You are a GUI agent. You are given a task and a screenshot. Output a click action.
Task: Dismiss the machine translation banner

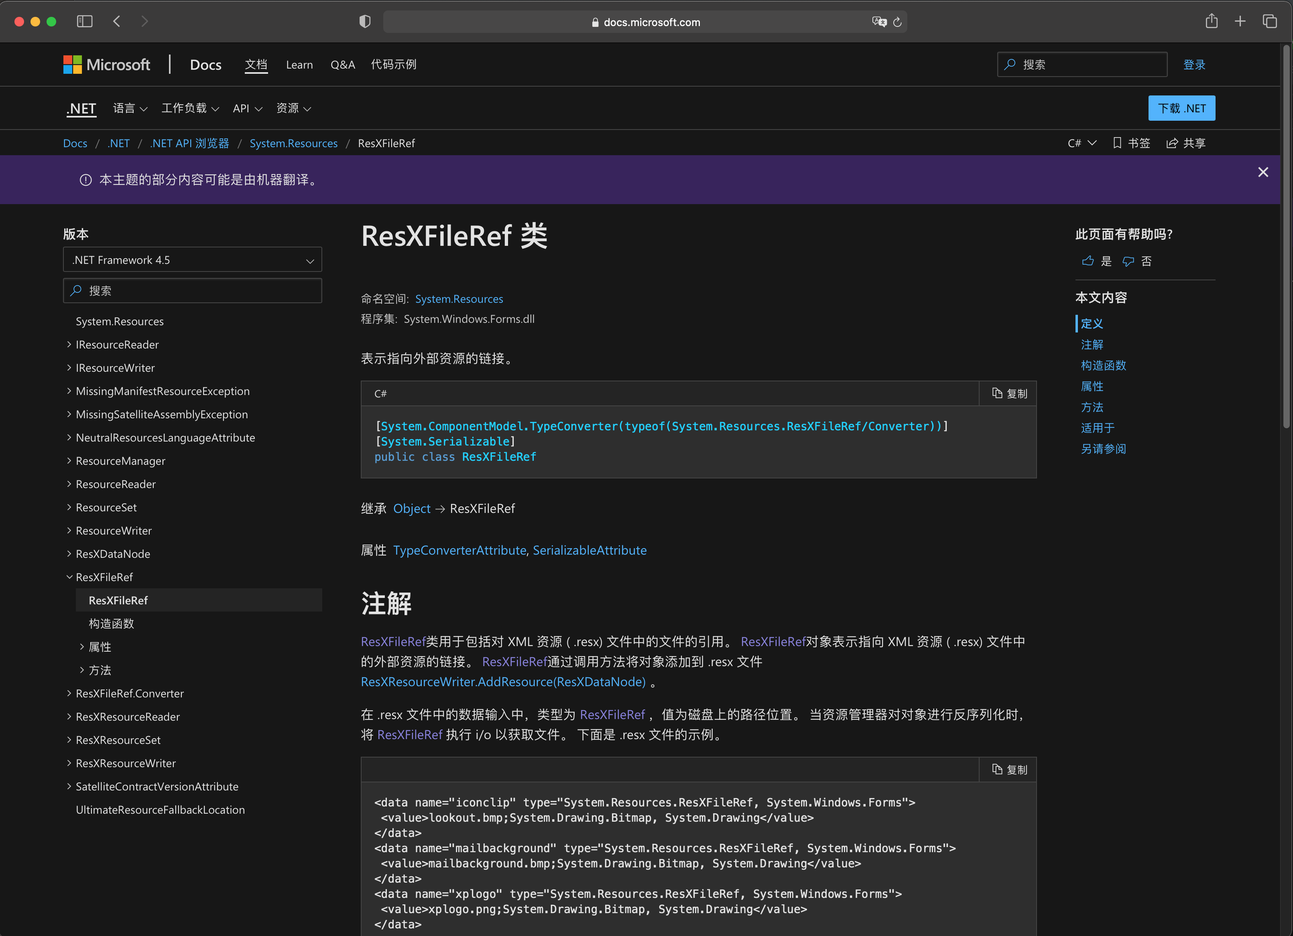tap(1263, 172)
